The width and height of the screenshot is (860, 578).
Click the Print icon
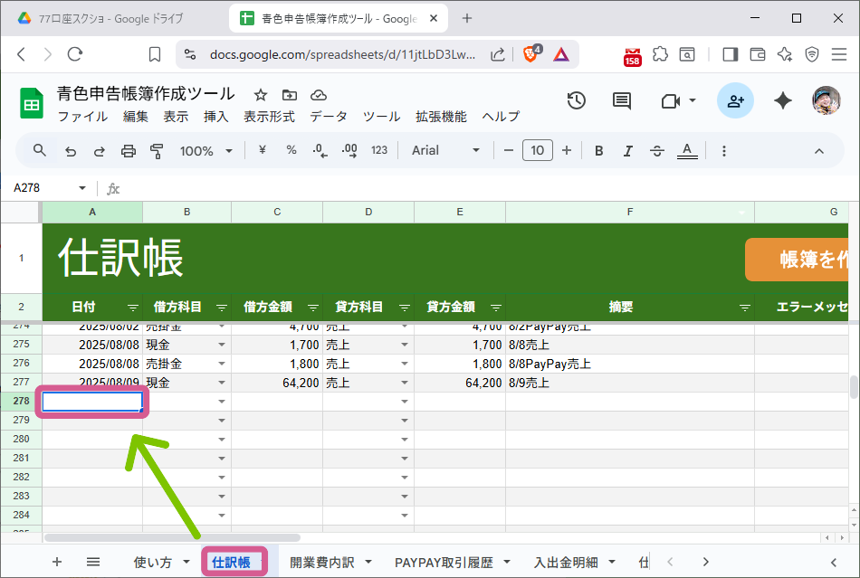tap(128, 150)
